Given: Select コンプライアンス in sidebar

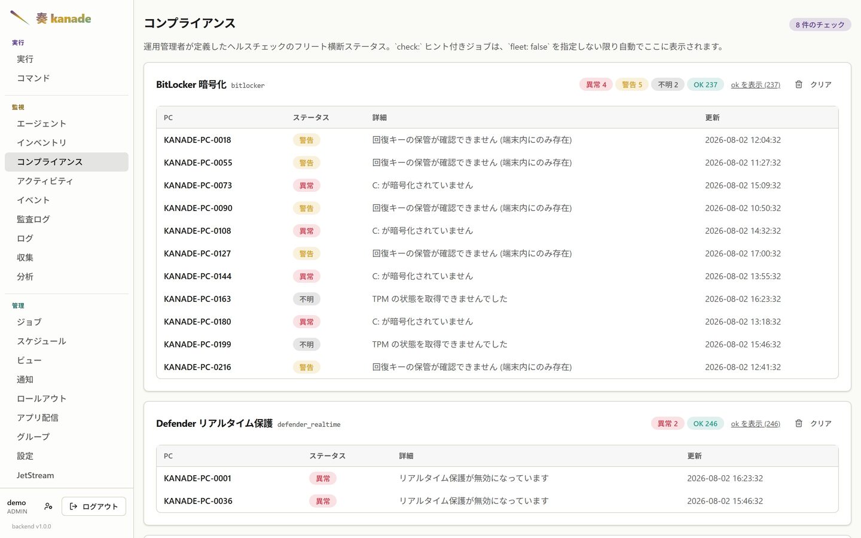Looking at the screenshot, I should click(x=66, y=162).
